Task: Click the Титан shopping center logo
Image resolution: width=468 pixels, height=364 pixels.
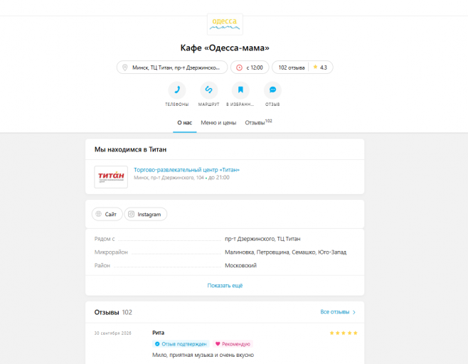Action: pyautogui.click(x=111, y=177)
